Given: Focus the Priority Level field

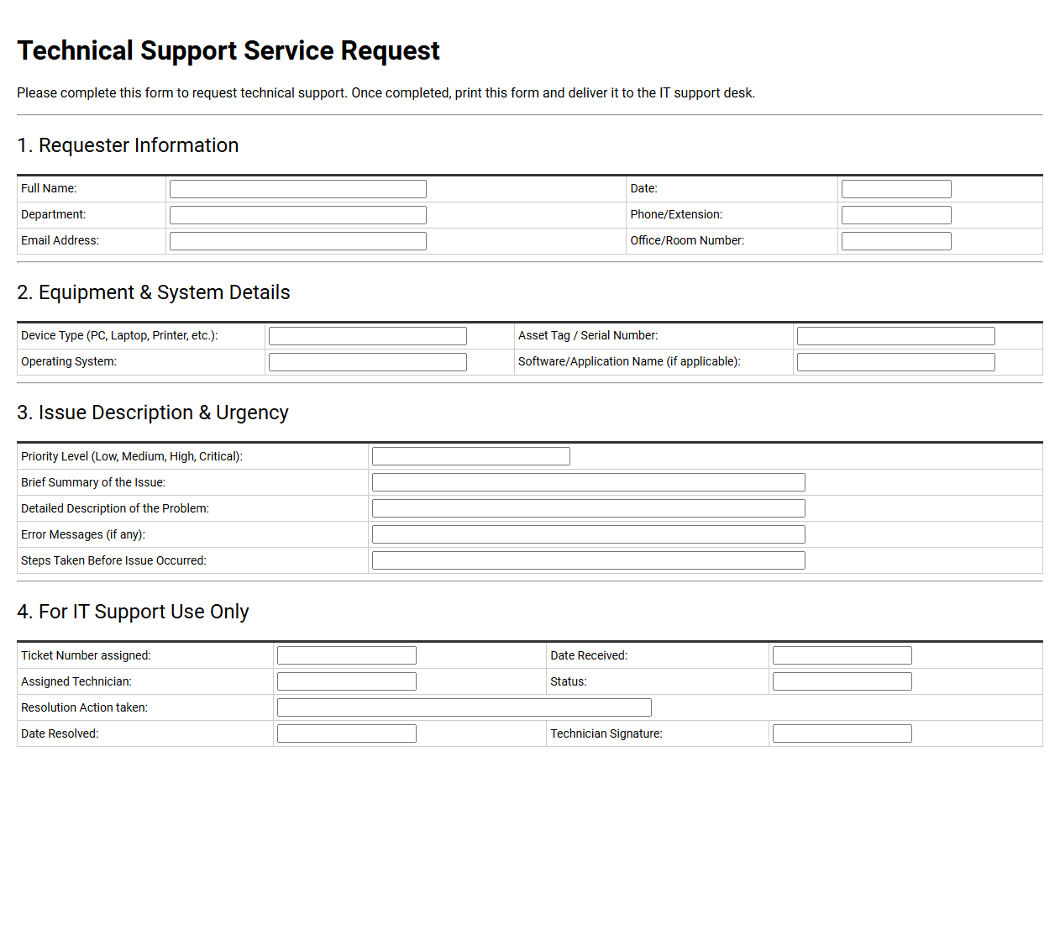Looking at the screenshot, I should click(x=470, y=456).
